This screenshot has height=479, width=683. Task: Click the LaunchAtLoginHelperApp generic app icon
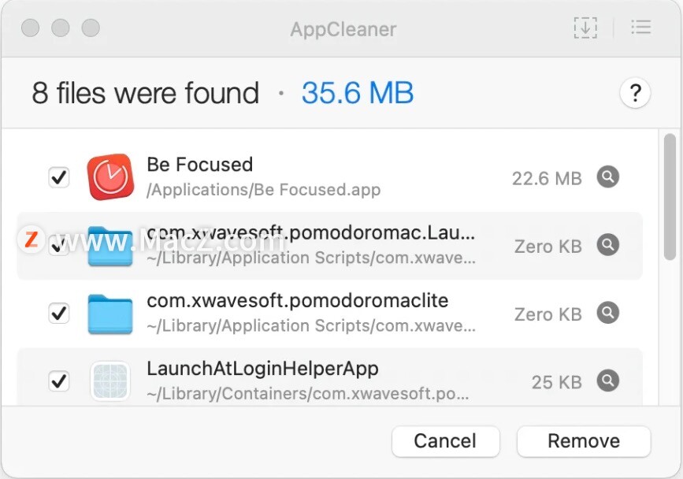pyautogui.click(x=110, y=381)
